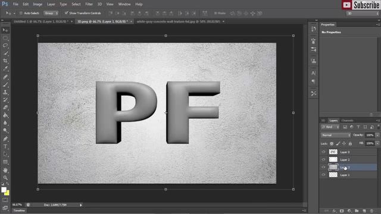Hide Layer 3 with eye icon
Viewport: 381px width, 214px height.
(323, 167)
